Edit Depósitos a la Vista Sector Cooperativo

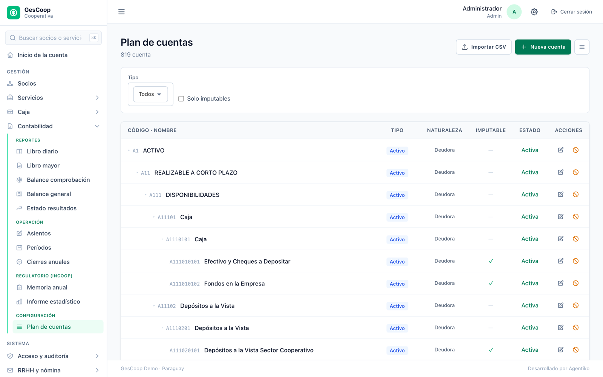pos(561,350)
